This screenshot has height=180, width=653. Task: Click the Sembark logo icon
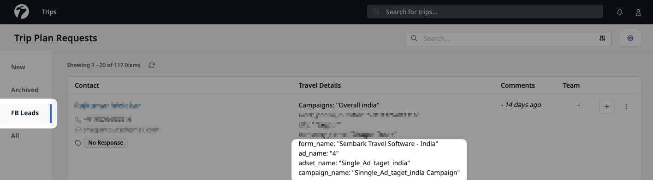tap(22, 11)
